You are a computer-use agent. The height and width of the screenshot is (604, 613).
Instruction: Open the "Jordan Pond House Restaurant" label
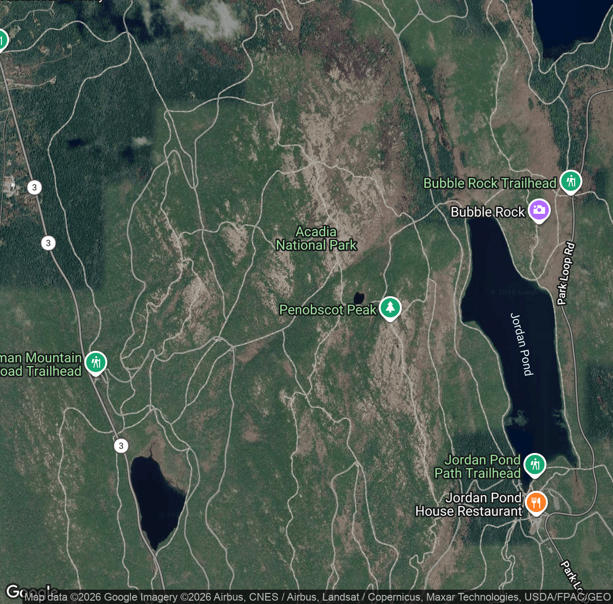(469, 504)
